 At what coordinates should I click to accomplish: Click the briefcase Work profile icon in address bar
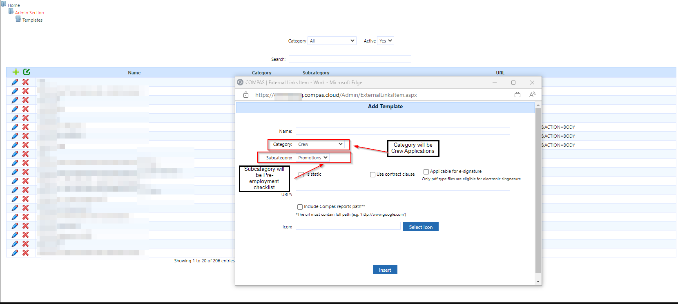pyautogui.click(x=517, y=95)
